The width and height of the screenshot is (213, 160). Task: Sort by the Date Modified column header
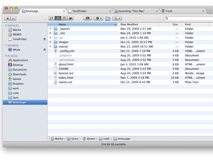pyautogui.click(x=129, y=24)
